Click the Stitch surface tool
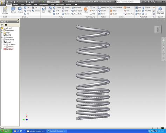 [113, 11]
